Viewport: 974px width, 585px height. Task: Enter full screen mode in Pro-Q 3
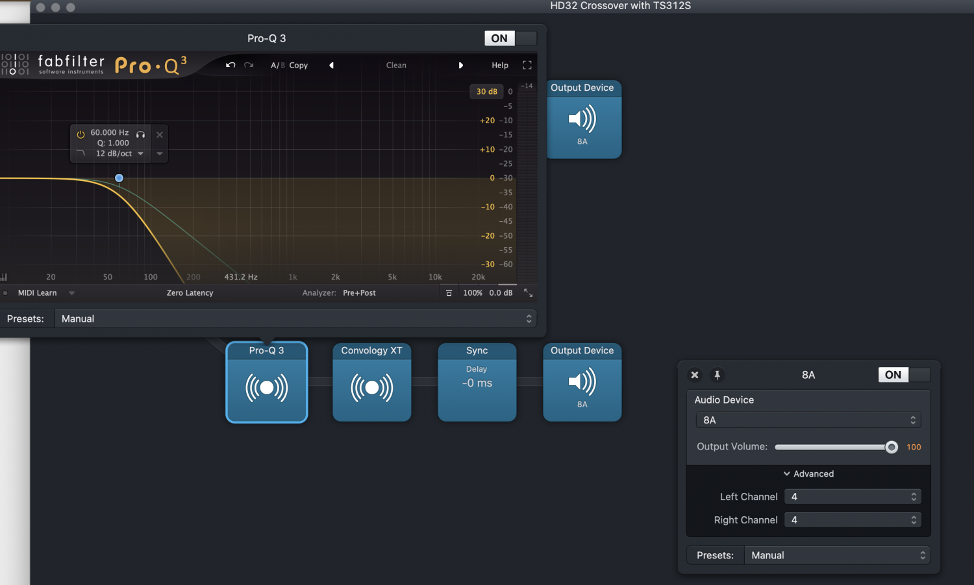(x=527, y=65)
